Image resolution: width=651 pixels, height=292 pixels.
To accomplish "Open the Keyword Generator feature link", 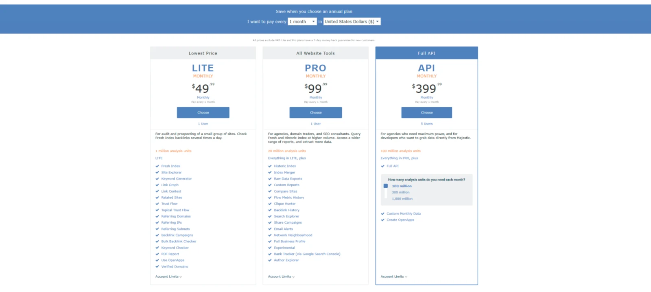I will pyautogui.click(x=176, y=179).
